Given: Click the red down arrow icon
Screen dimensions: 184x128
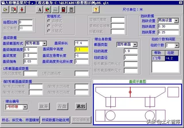Looking at the screenshot, I should pos(22,9).
